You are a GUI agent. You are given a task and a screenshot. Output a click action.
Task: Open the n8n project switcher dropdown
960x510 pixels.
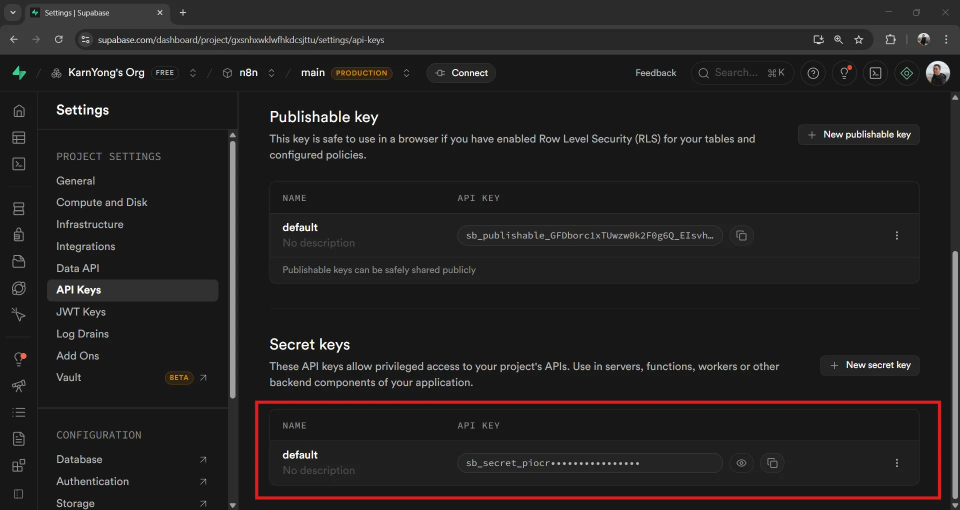[x=271, y=73]
